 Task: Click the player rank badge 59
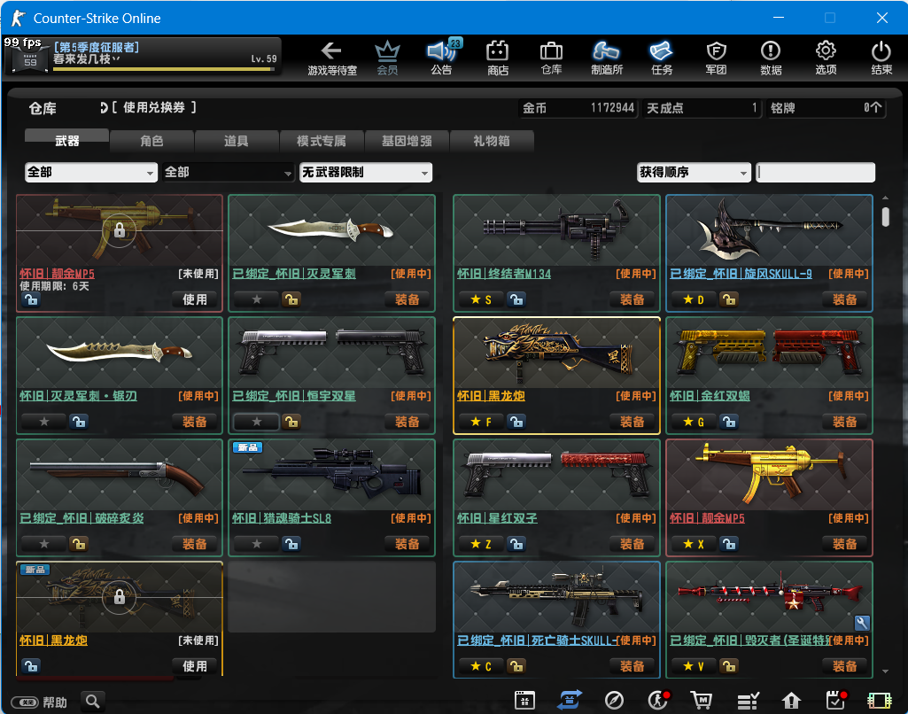[x=30, y=61]
